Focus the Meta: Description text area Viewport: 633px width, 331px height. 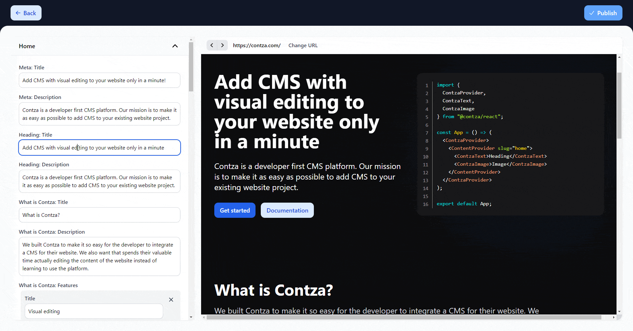100,114
